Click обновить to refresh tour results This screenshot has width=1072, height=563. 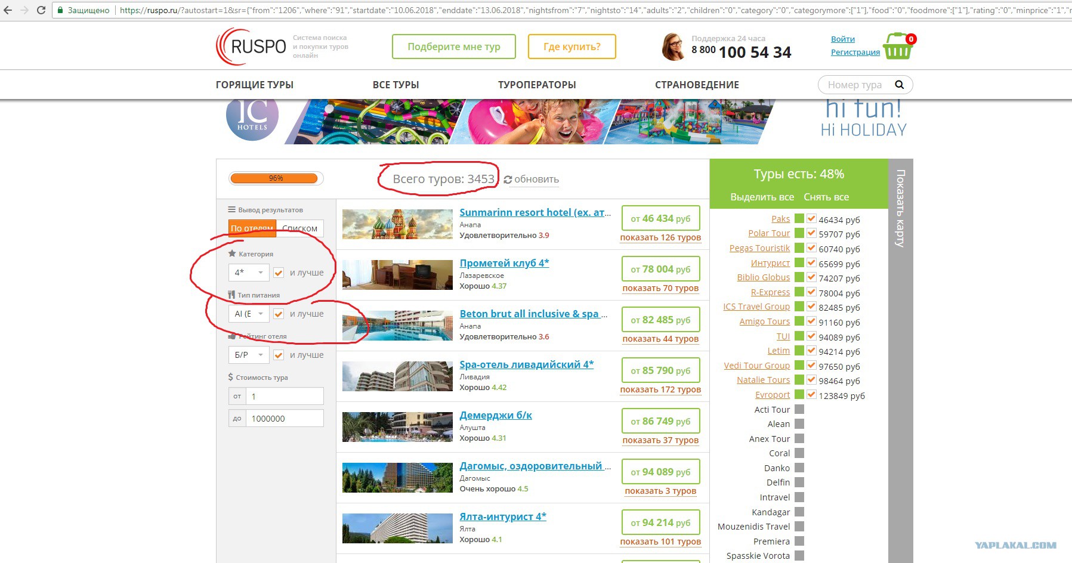click(532, 180)
